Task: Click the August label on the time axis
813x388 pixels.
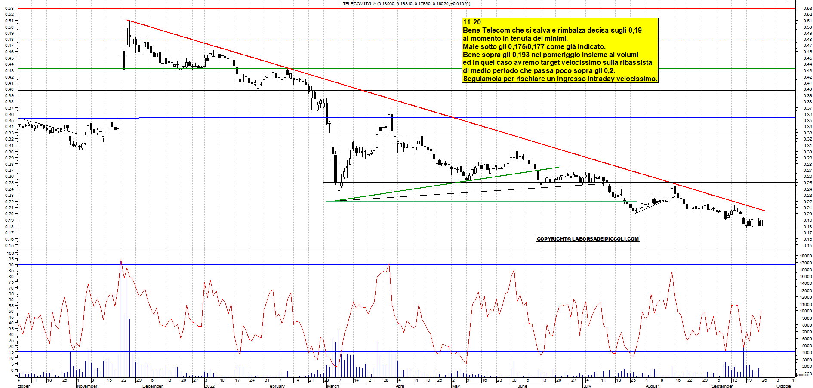Action: (653, 386)
